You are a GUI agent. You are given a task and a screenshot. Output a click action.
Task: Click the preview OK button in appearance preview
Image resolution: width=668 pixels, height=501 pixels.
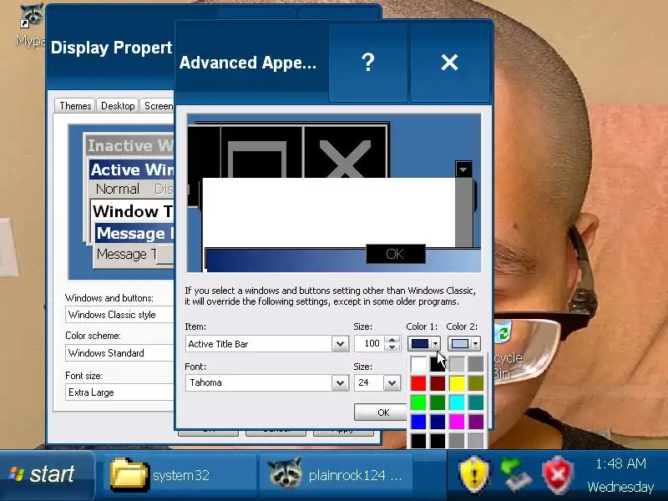click(395, 254)
